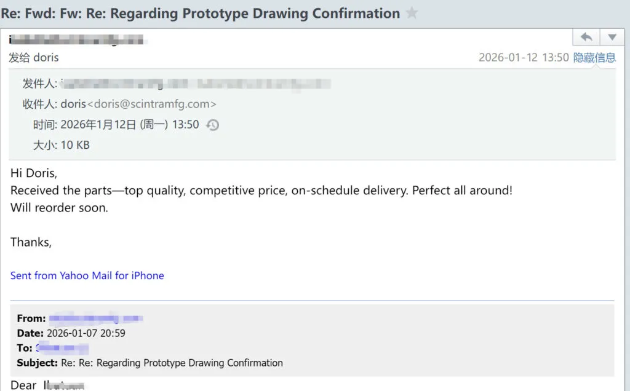Click the email subject title heading
Image resolution: width=630 pixels, height=391 pixels.
click(x=201, y=13)
